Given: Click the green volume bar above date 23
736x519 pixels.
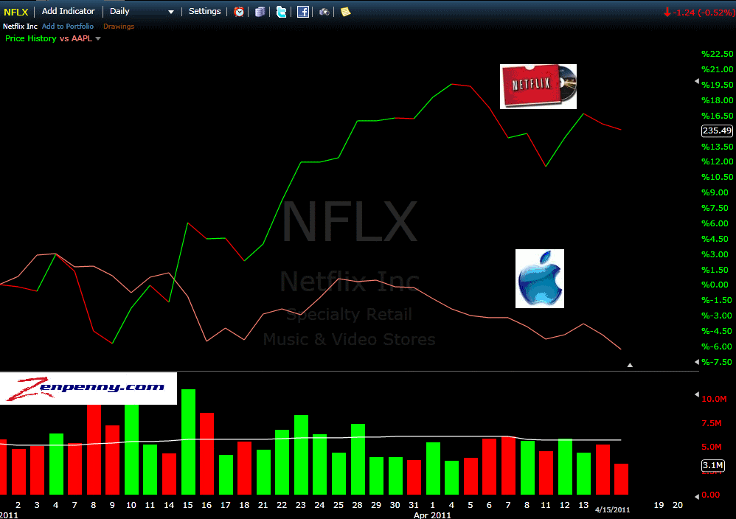Looking at the screenshot, I should [302, 455].
